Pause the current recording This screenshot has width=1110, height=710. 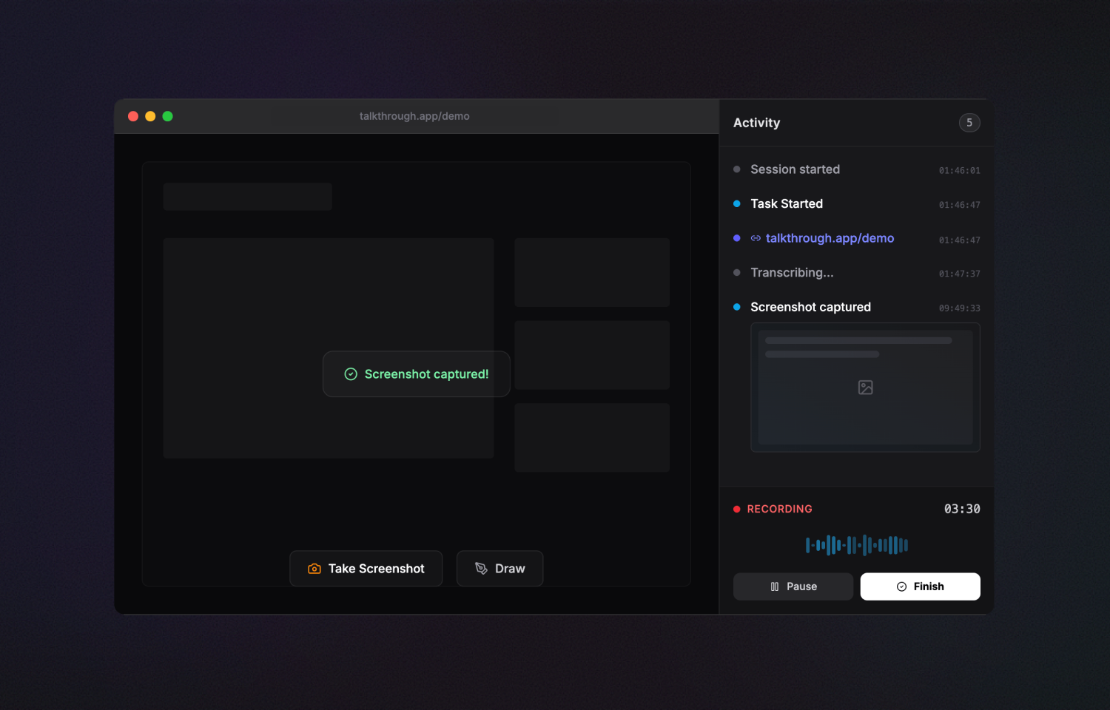793,586
